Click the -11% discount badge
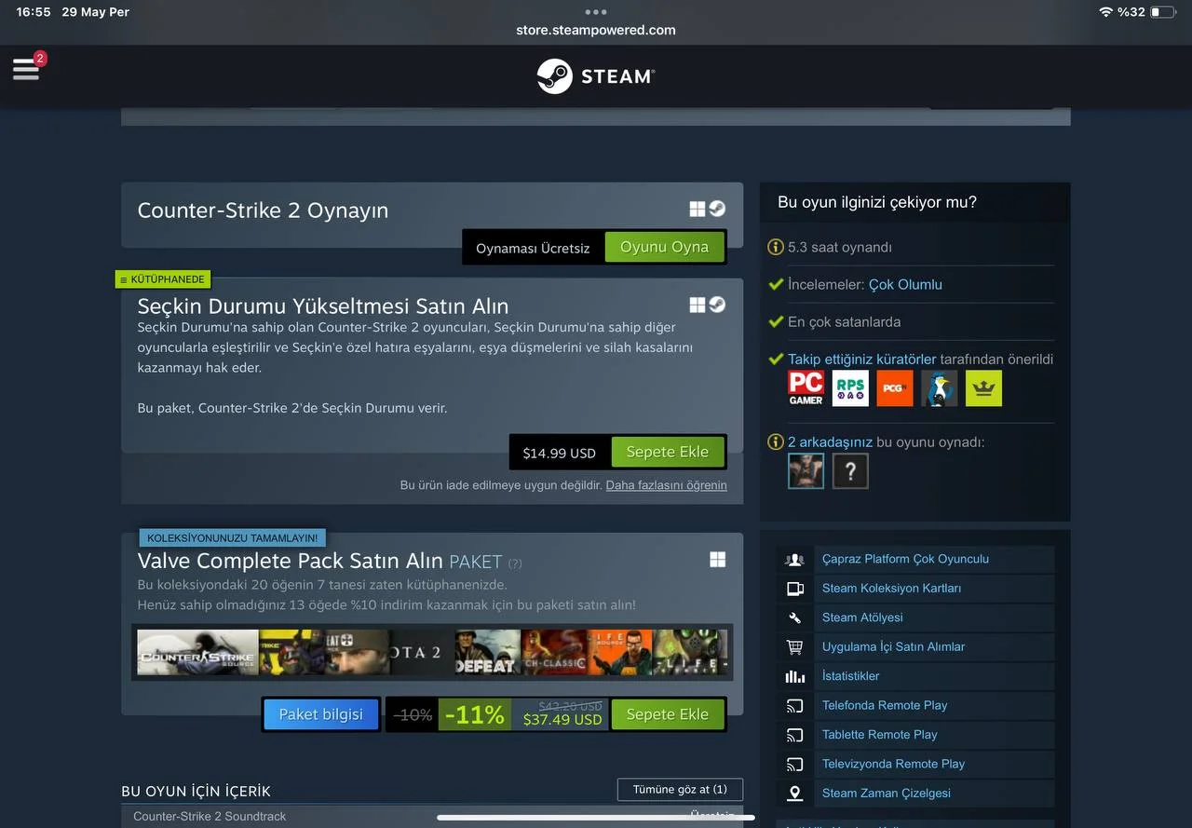 coord(475,714)
